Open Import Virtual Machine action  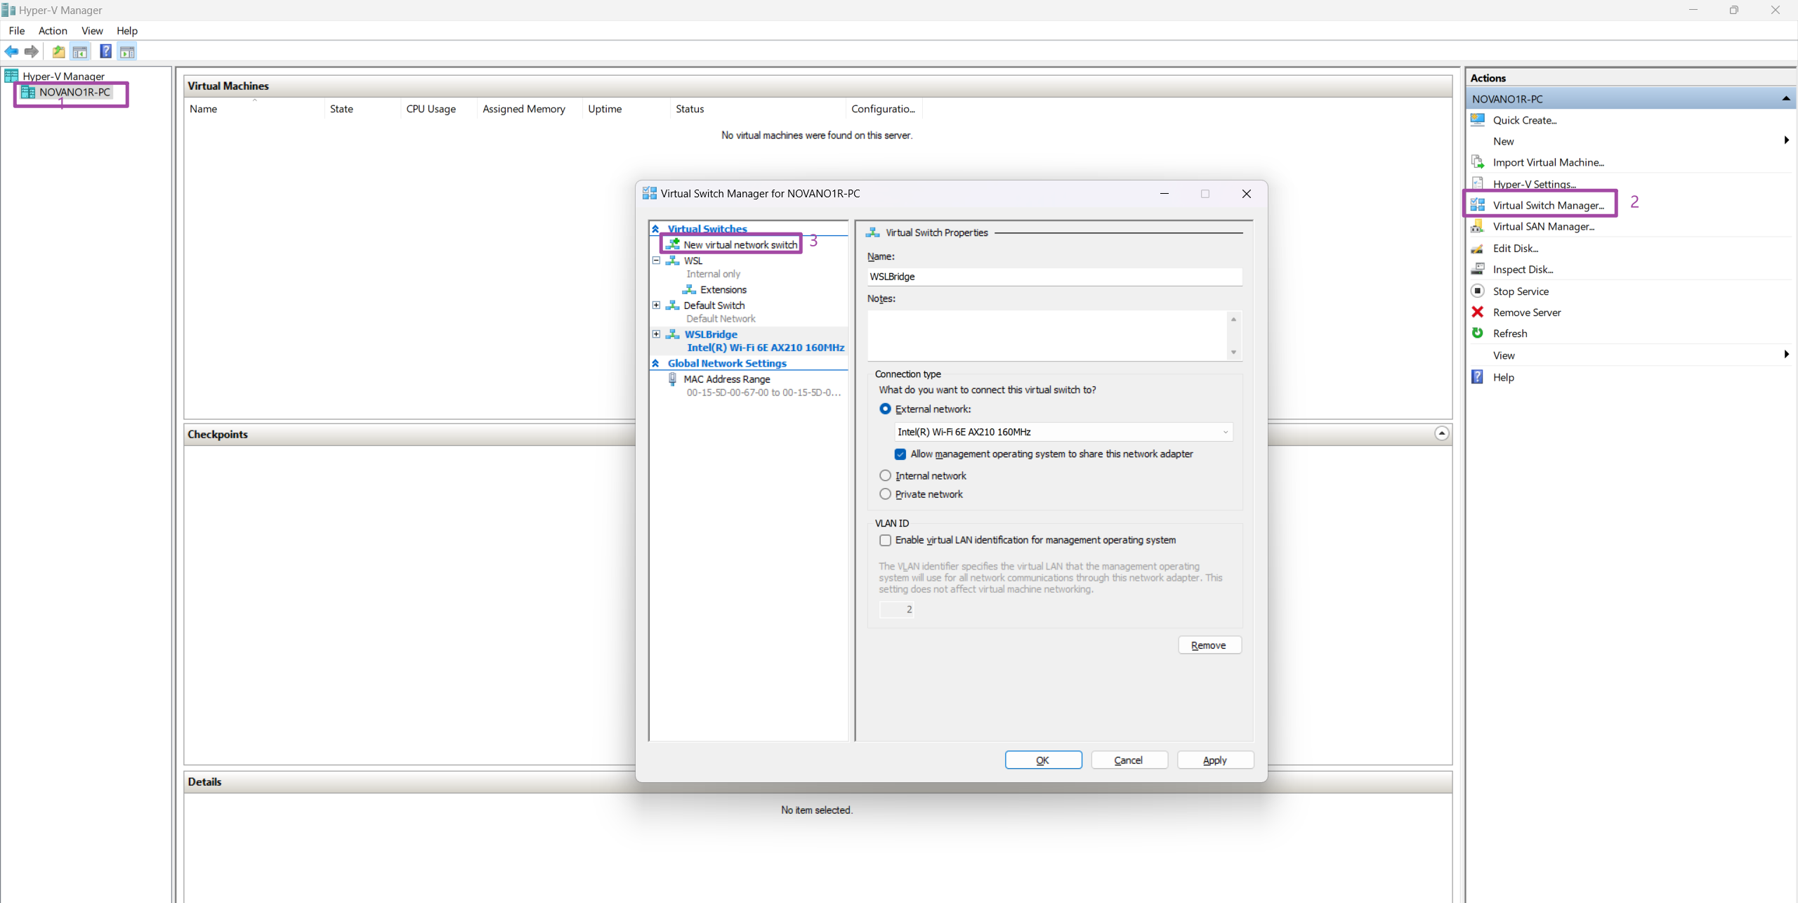1548,162
